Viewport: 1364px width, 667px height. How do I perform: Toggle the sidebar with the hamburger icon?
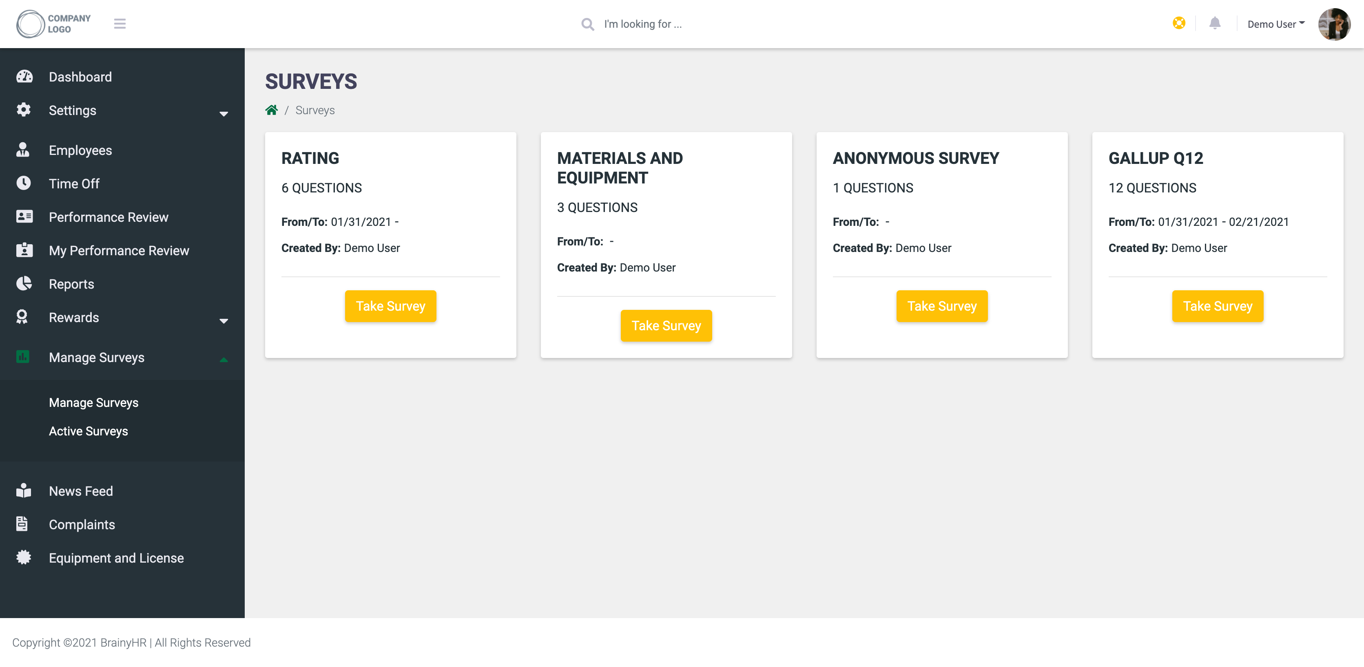(120, 24)
